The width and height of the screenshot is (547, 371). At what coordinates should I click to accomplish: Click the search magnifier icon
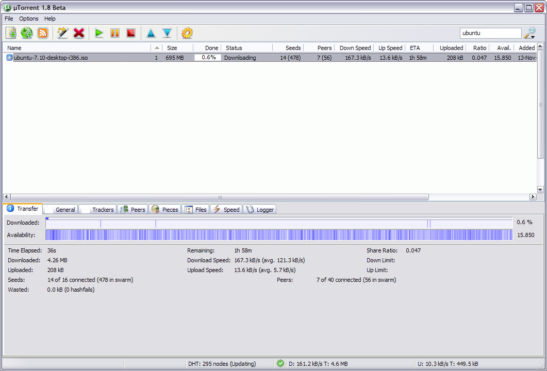click(530, 33)
